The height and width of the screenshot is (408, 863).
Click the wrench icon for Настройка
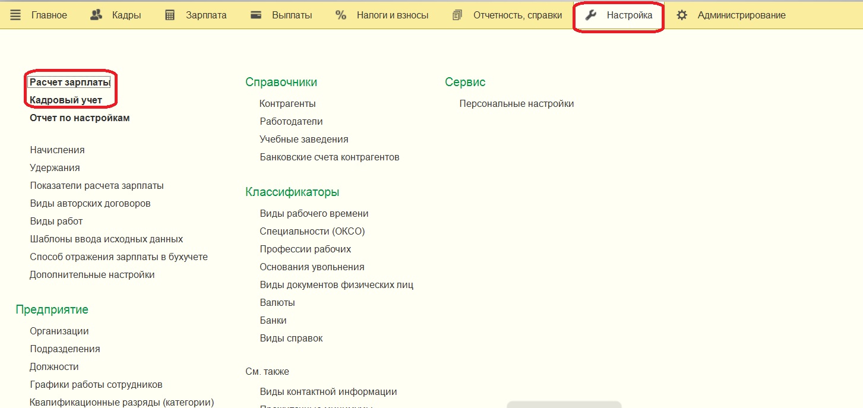591,15
